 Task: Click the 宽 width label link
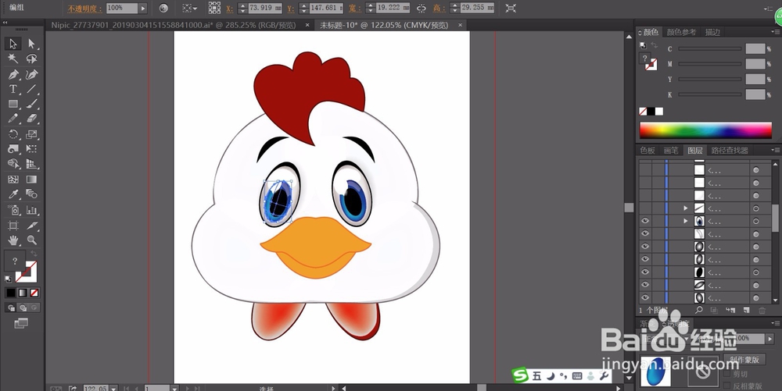pos(354,9)
